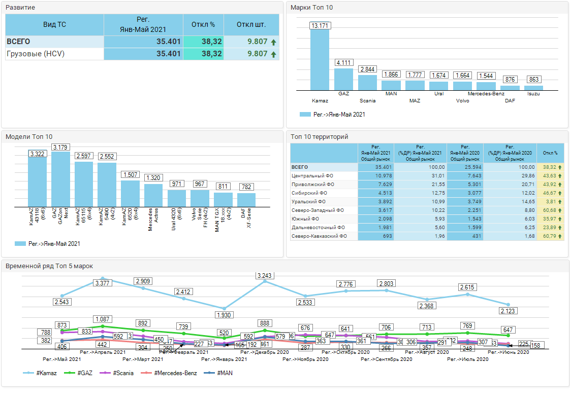Toggle the #Mercedes-Benz series in legend
Screen dimensions: 570x402
pyautogui.click(x=165, y=373)
